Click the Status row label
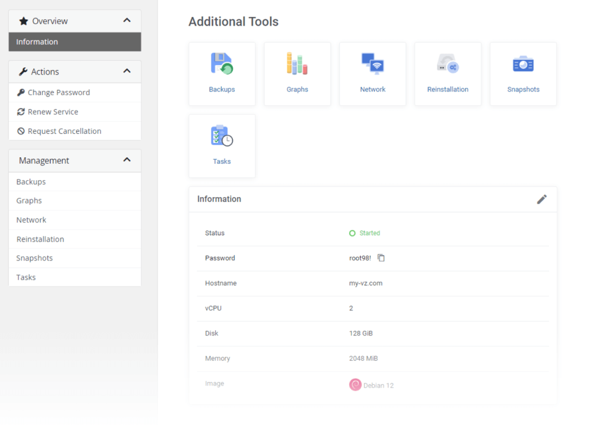The image size is (598, 428). [215, 233]
